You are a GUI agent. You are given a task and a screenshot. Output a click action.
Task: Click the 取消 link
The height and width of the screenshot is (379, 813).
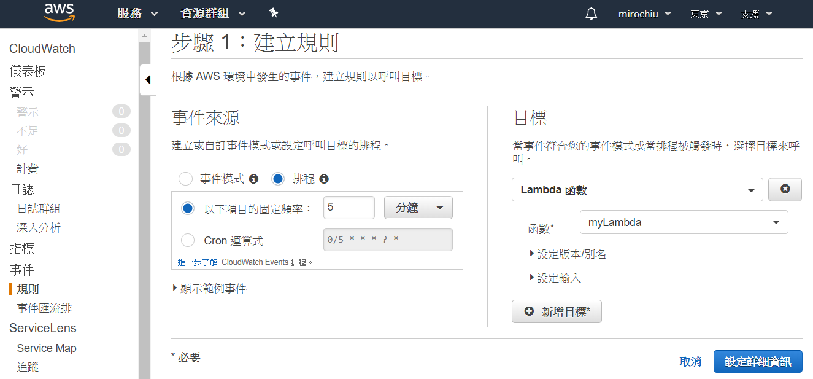pyautogui.click(x=690, y=362)
